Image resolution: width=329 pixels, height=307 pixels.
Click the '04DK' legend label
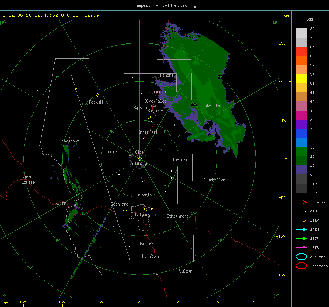coord(314,211)
